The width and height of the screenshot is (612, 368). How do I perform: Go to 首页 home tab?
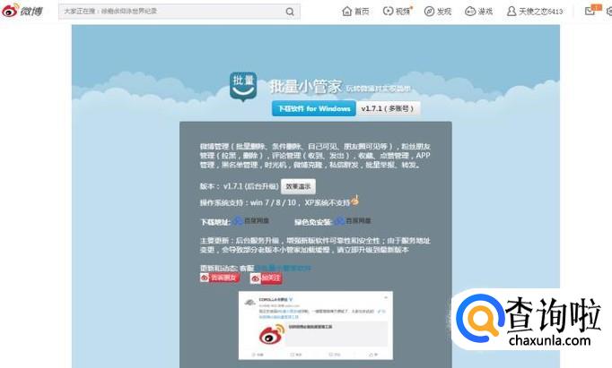click(355, 12)
